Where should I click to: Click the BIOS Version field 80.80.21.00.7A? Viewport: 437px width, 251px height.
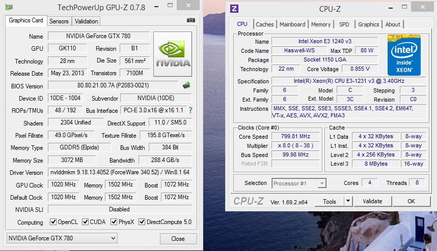(113, 85)
